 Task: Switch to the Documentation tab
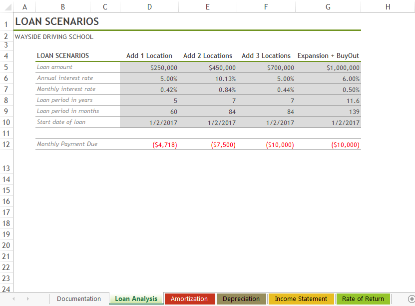[78, 298]
